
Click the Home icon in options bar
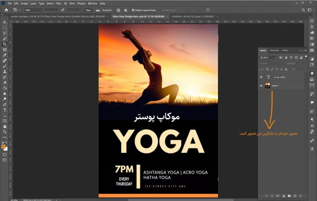[6, 10]
